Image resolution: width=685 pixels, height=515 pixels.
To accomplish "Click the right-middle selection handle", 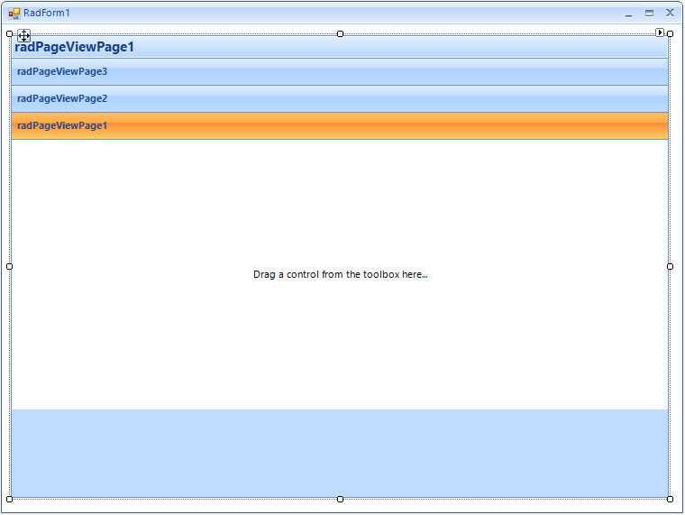I will click(x=671, y=266).
